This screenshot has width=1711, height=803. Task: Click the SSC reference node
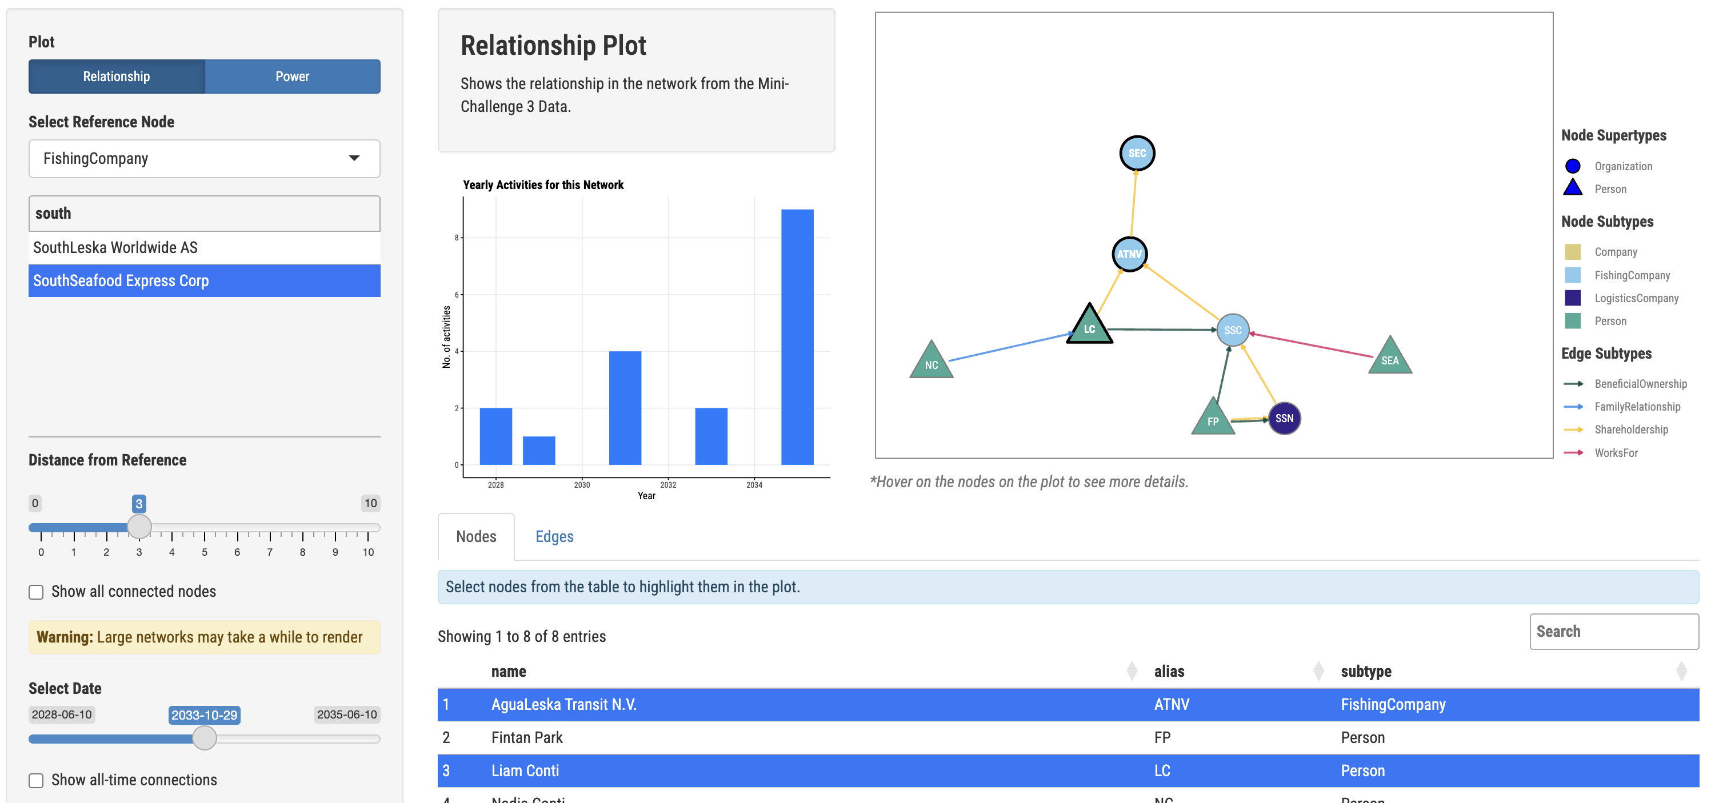(1232, 330)
